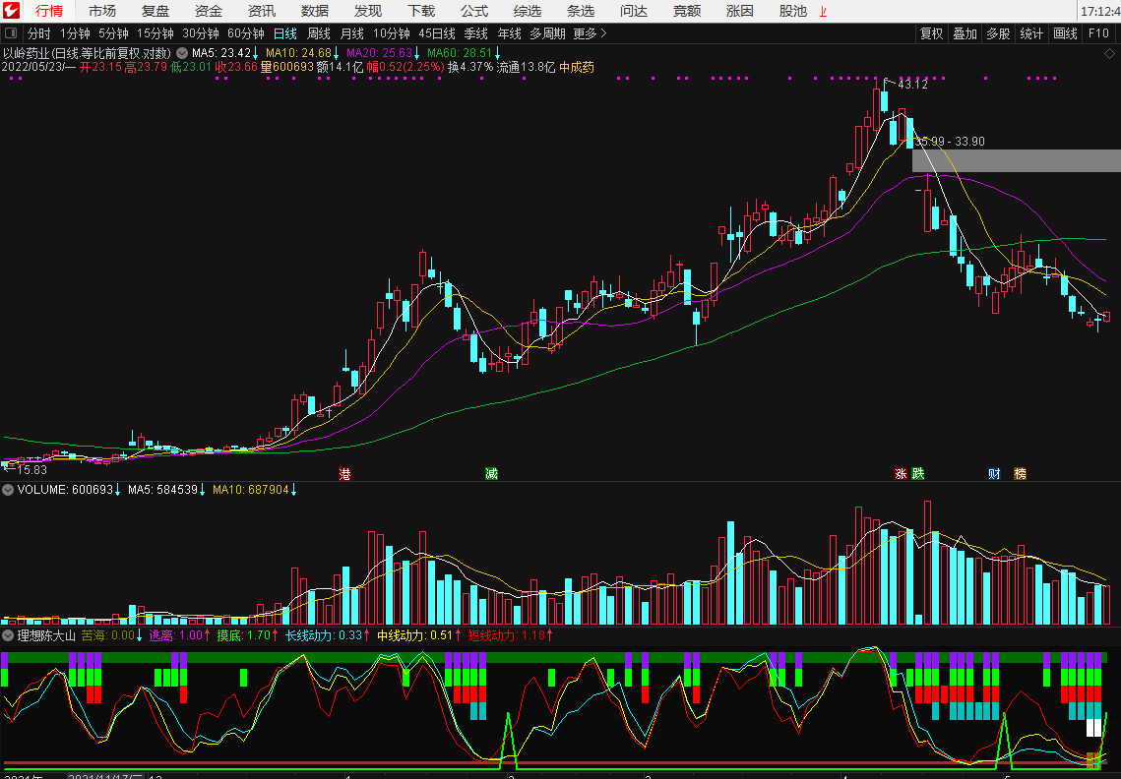Screen dimensions: 1121x779
Task: Open the 涨因 menu
Action: [740, 11]
